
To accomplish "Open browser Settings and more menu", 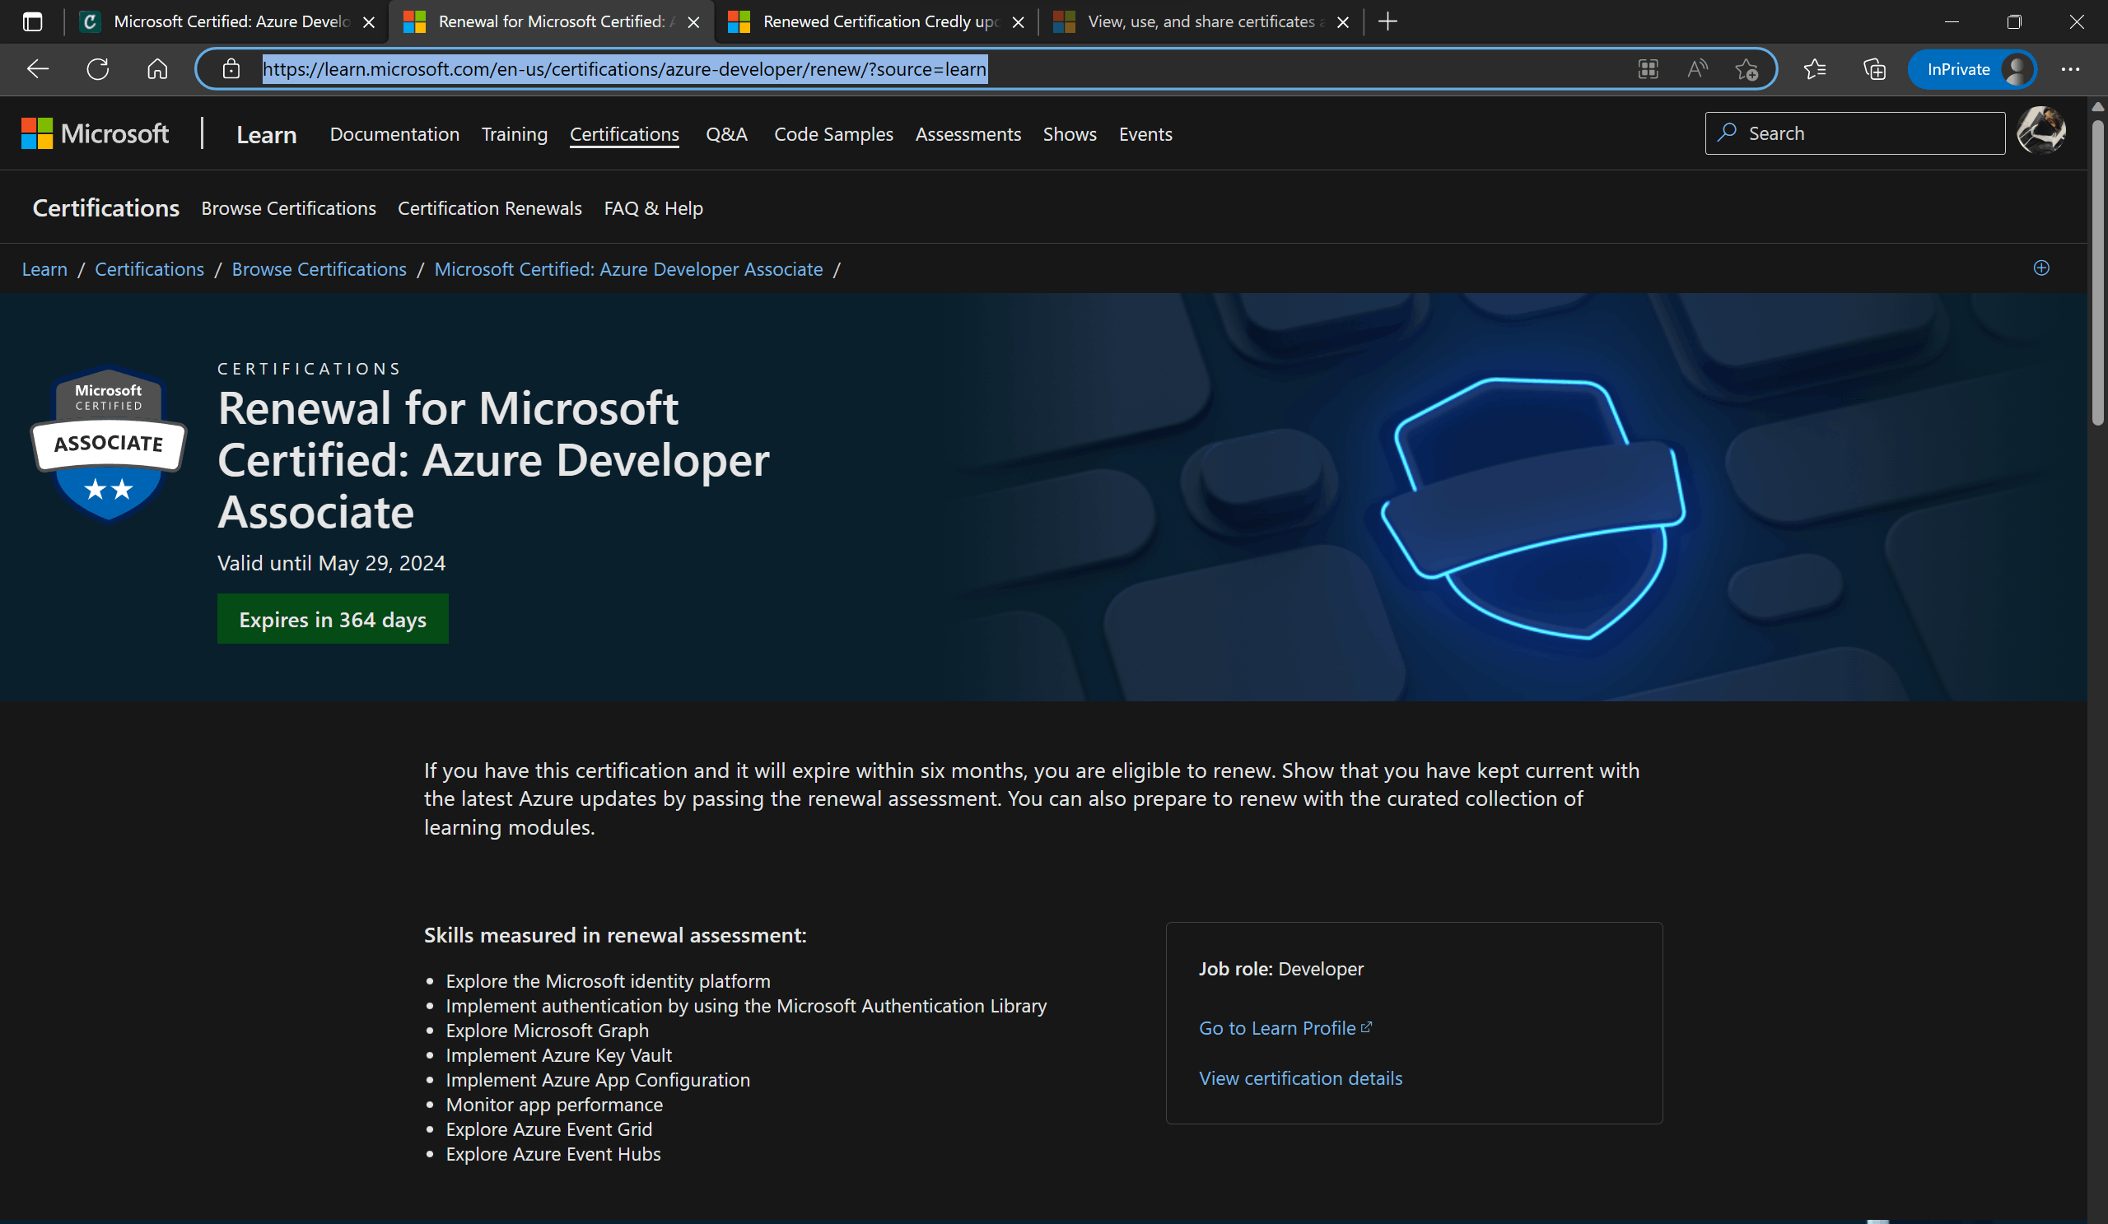I will (x=2070, y=69).
